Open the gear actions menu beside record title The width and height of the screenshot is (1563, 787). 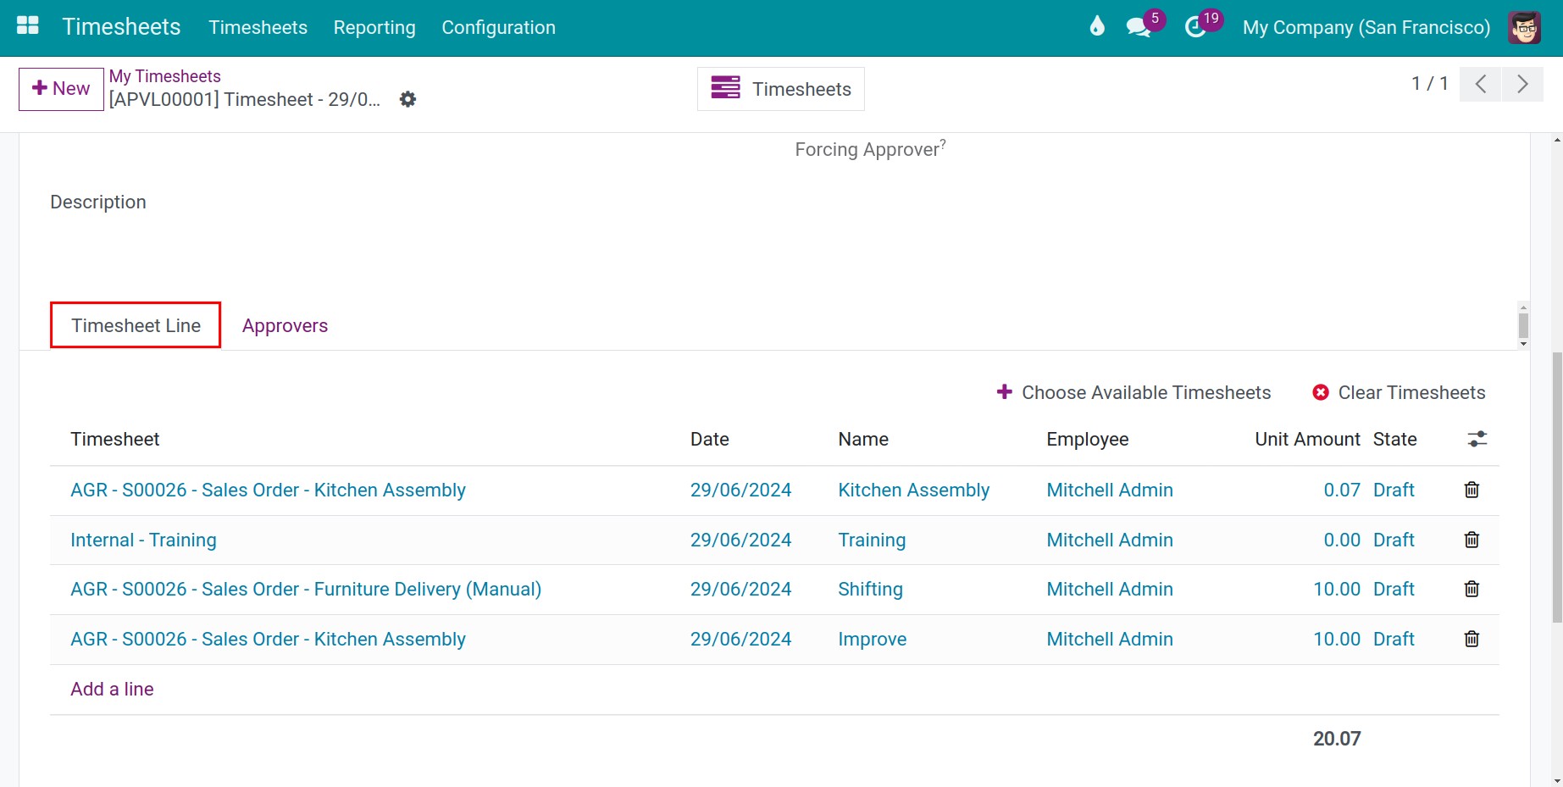pyautogui.click(x=407, y=99)
